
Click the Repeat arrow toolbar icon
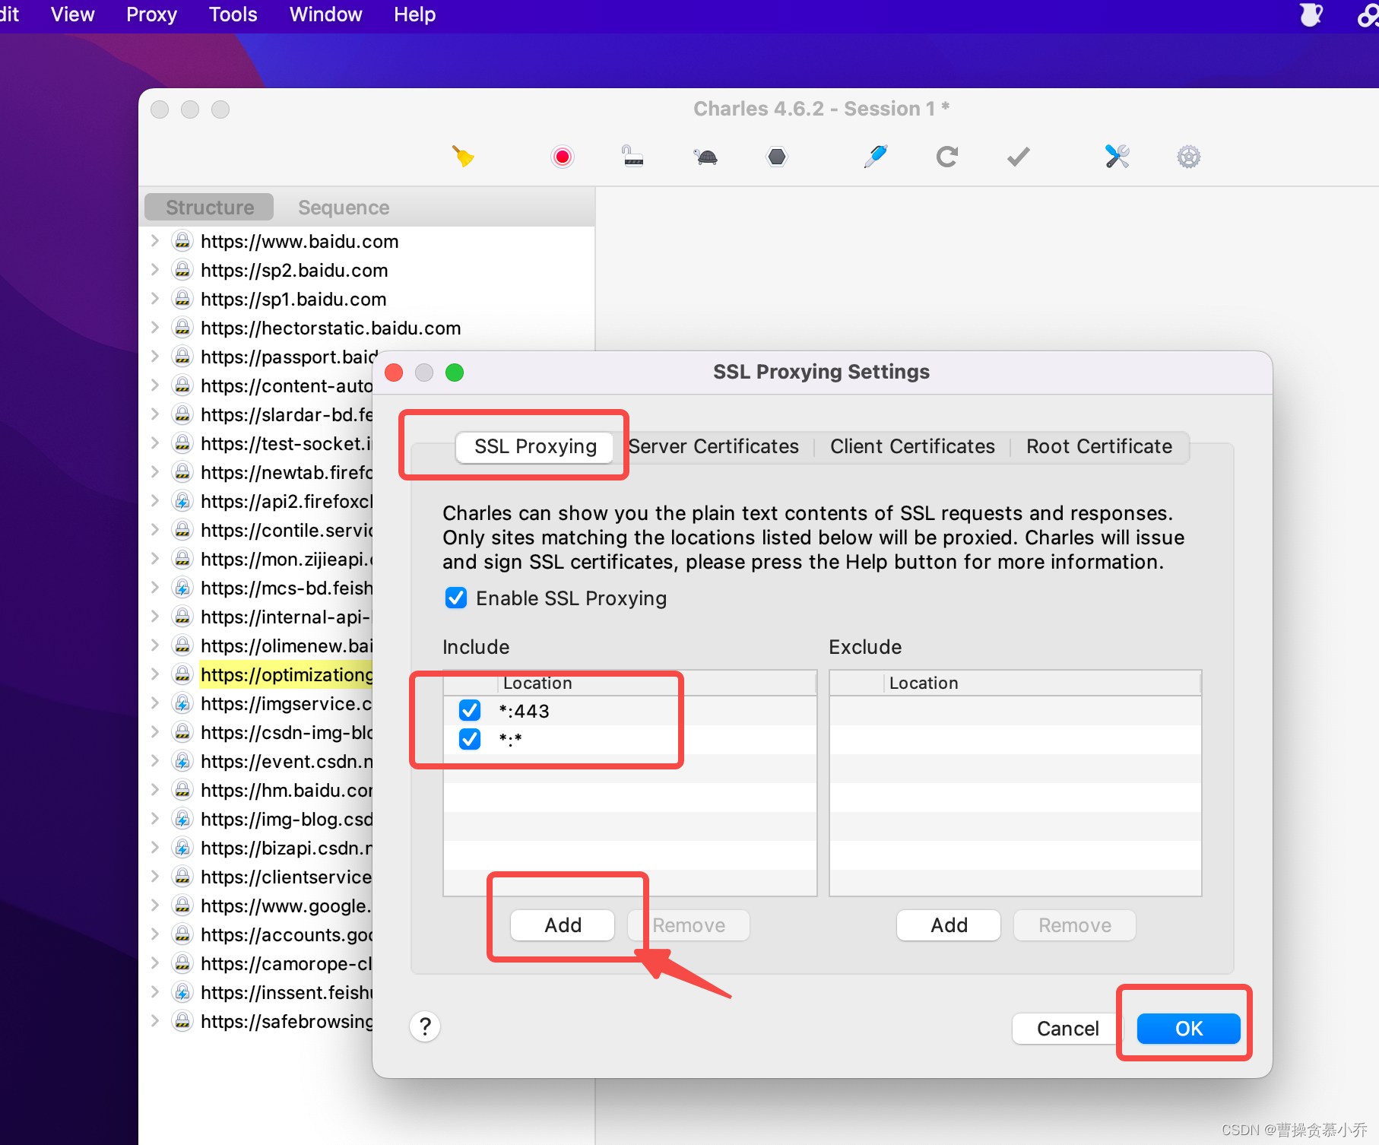tap(946, 157)
